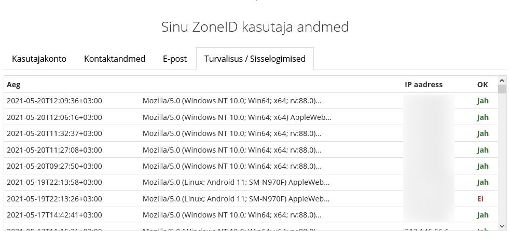Click the table scrollbar thumb

502,89
